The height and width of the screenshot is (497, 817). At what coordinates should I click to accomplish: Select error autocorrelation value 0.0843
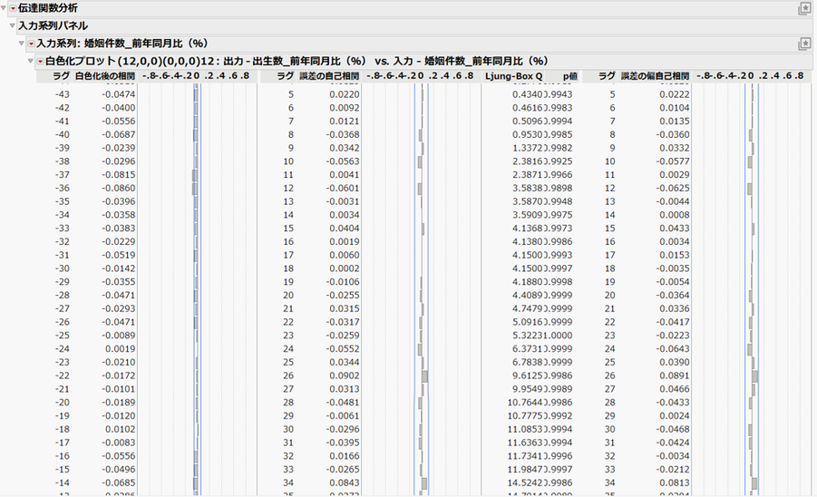click(x=345, y=482)
